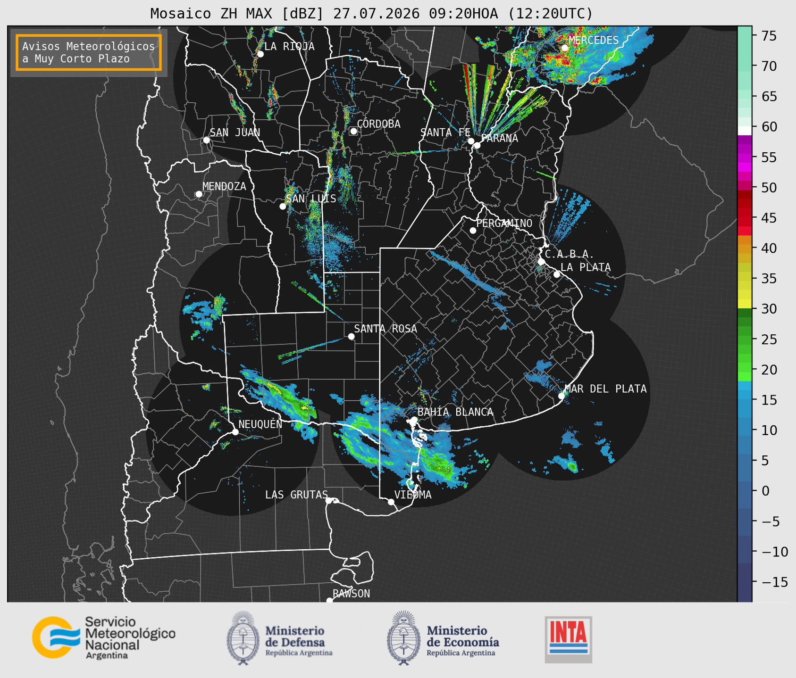796x678 pixels.
Task: Click the La Rioja city marker
Action: tap(260, 54)
